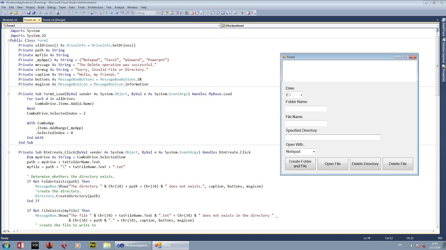Click the Undo arrow icon
The image size is (446, 250).
(76, 13)
